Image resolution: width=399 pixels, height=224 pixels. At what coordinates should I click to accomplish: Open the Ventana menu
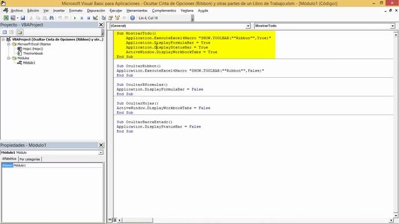click(x=187, y=11)
